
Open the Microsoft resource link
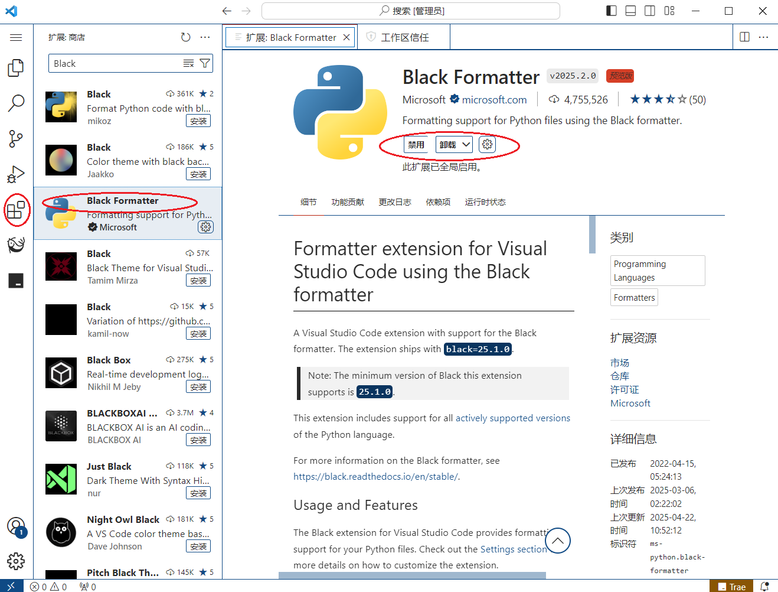pyautogui.click(x=630, y=404)
